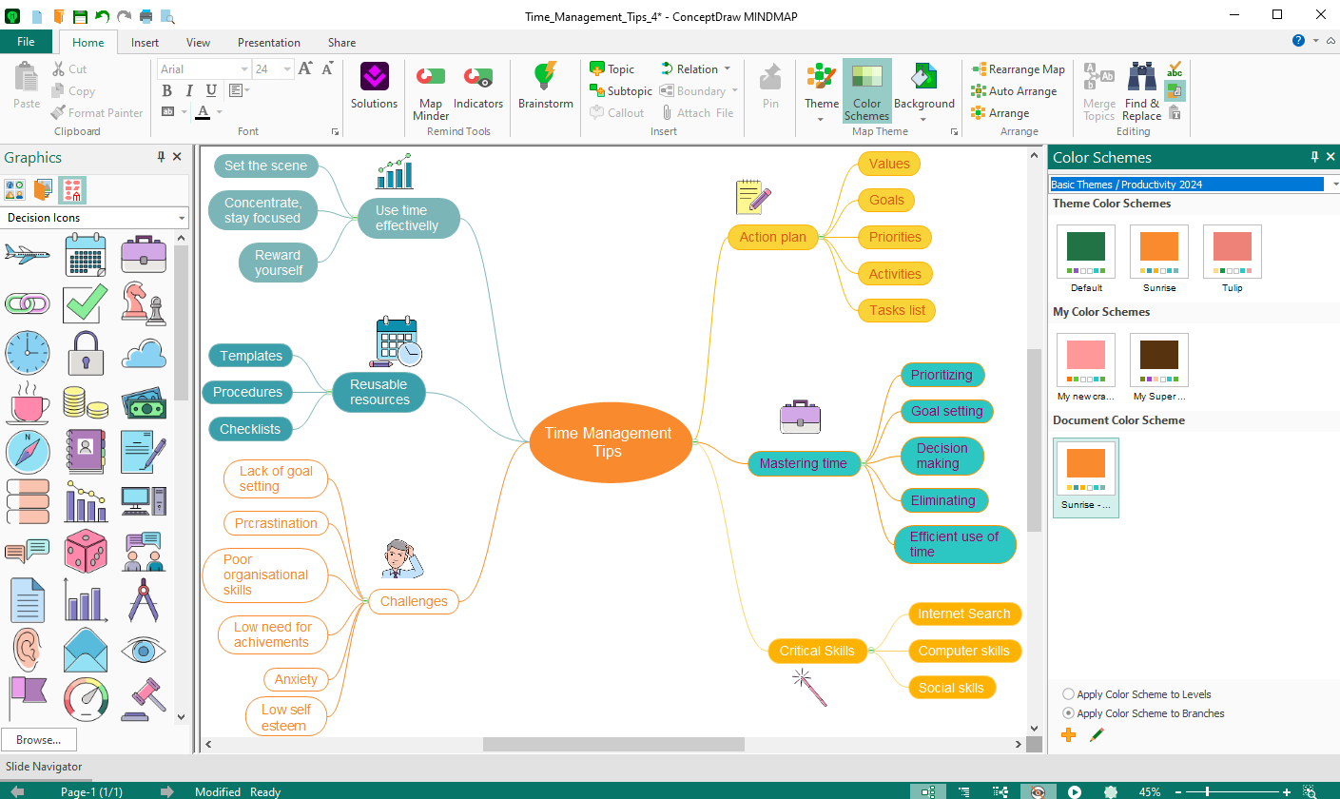This screenshot has width=1340, height=799.
Task: Switch to the Insert ribbon tab
Action: [x=145, y=43]
